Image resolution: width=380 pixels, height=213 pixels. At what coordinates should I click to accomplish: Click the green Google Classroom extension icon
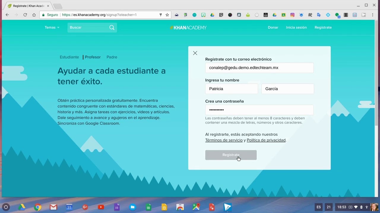click(x=284, y=15)
